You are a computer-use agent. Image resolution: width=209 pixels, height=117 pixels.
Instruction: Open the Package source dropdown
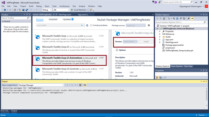click(136, 25)
